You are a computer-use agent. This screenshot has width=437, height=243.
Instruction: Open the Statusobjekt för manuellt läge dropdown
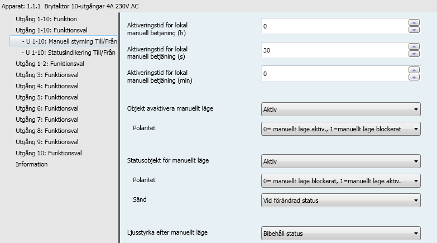coord(340,161)
